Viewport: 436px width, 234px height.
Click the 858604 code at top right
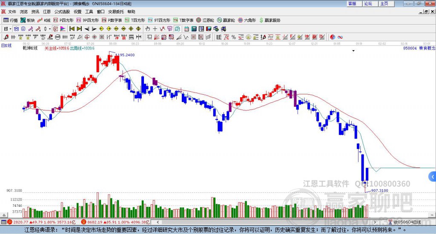pos(410,48)
